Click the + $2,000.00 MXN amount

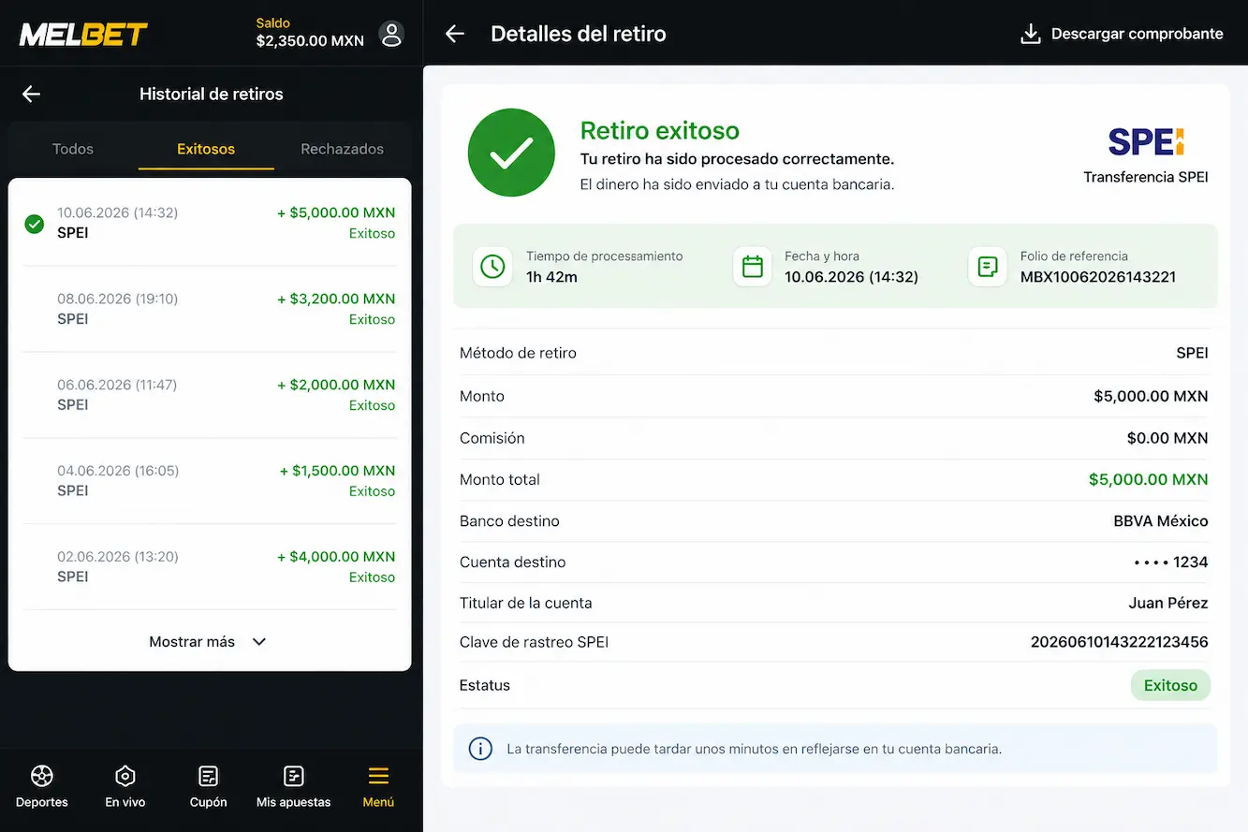pyautogui.click(x=336, y=385)
